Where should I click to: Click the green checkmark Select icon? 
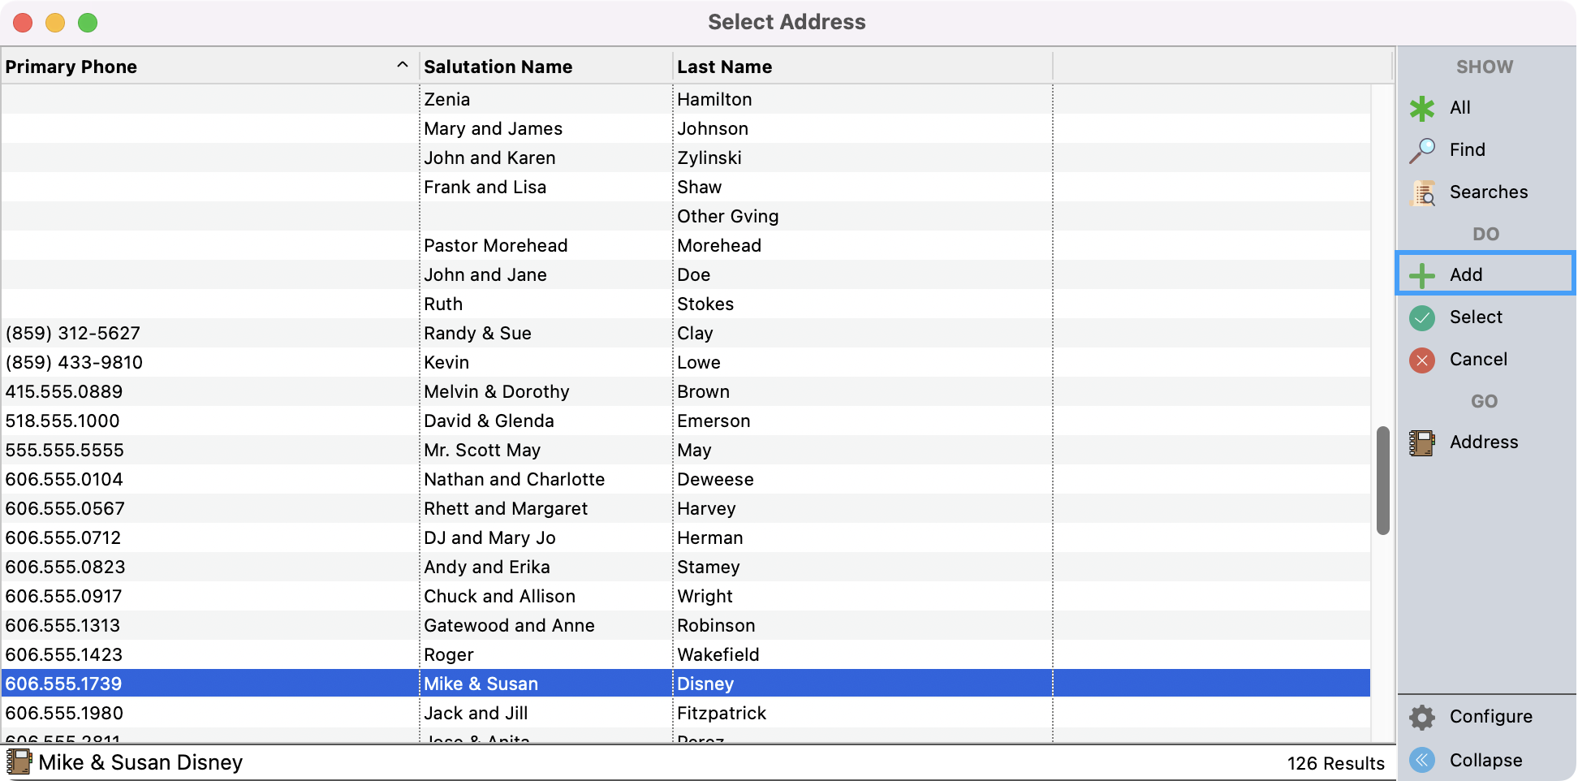[x=1422, y=317]
